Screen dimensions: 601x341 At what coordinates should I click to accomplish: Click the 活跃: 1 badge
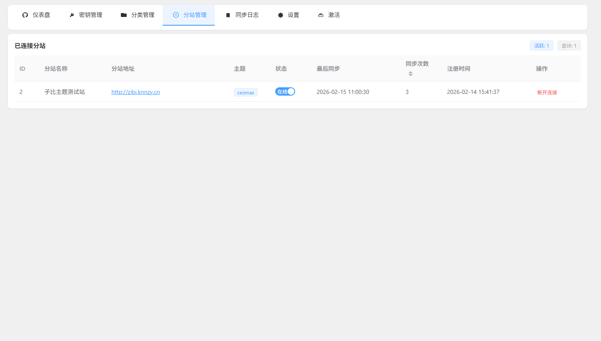coord(541,46)
